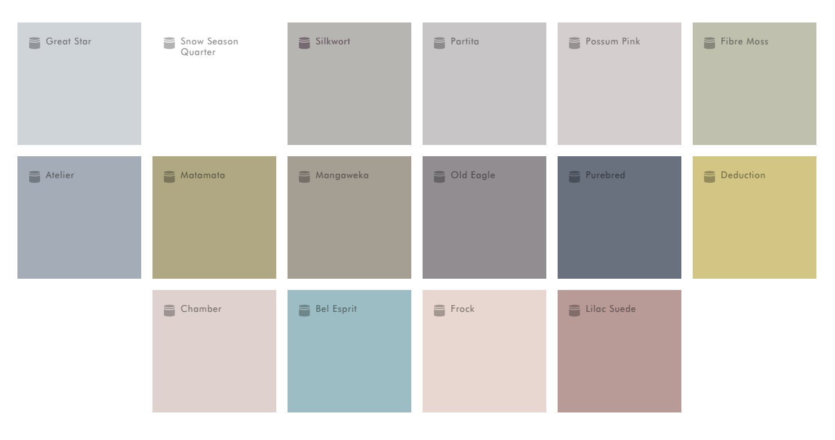
Task: Pick the Chamber pale pink swatch
Action: pos(214,360)
